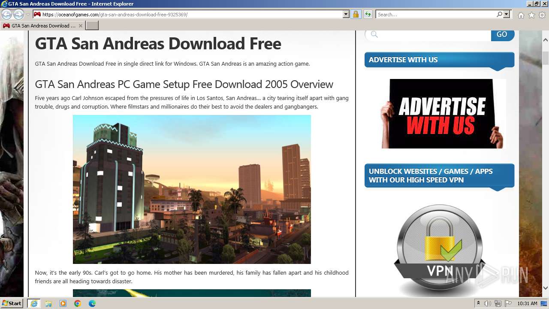
Task: Click the page scroll up arrow
Action: (x=545, y=39)
